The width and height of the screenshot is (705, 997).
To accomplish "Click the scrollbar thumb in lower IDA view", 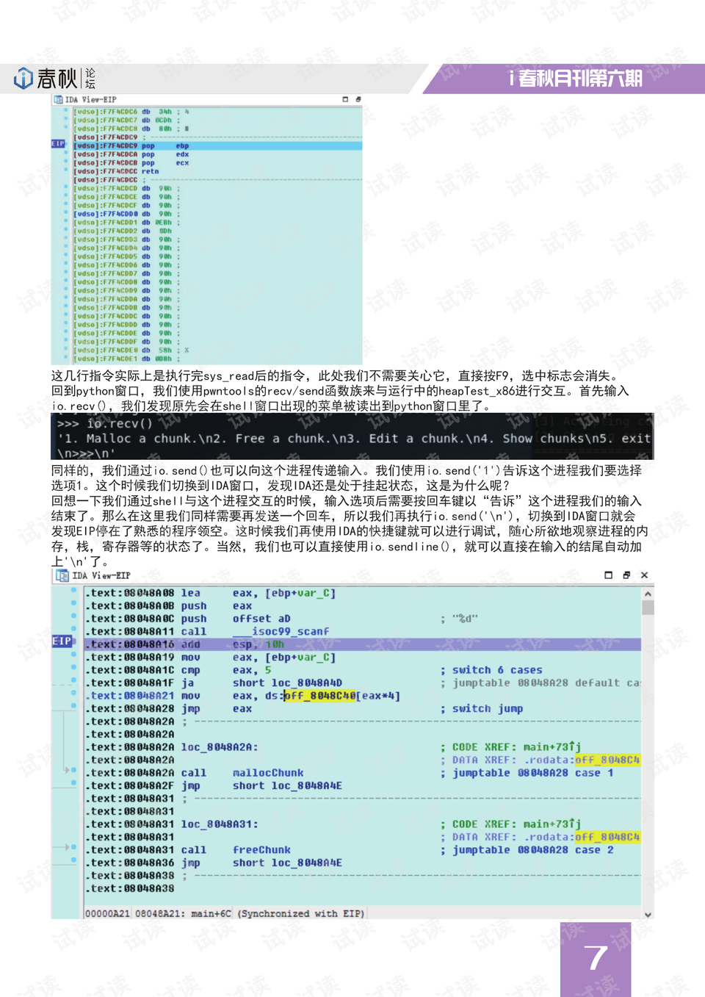I will pyautogui.click(x=648, y=608).
